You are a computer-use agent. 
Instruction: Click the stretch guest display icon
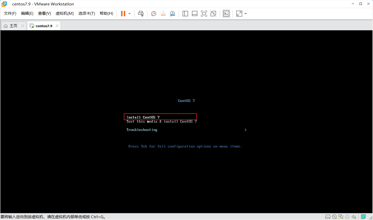tap(239, 14)
